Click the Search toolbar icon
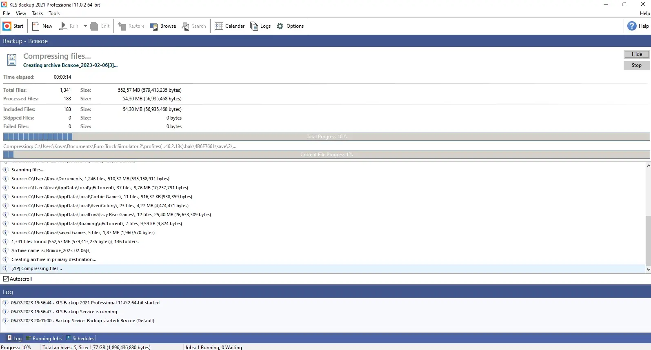Screen dimensions: 651x350 tap(185, 26)
